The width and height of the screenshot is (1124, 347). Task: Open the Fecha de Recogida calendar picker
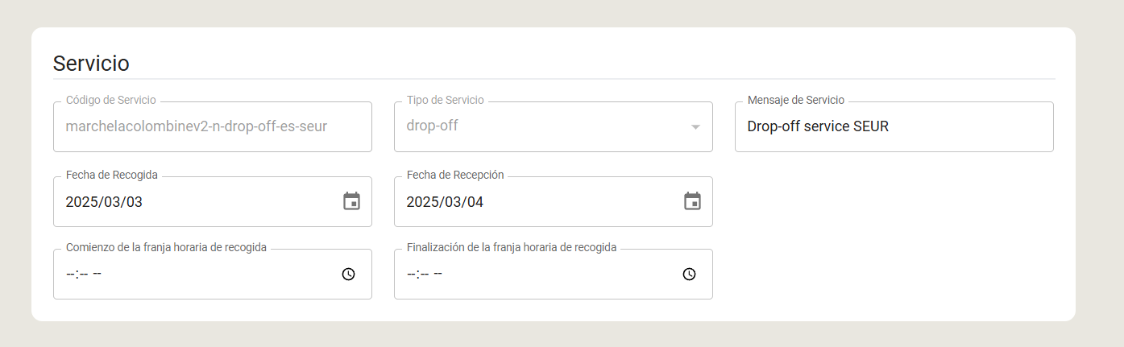(x=352, y=201)
